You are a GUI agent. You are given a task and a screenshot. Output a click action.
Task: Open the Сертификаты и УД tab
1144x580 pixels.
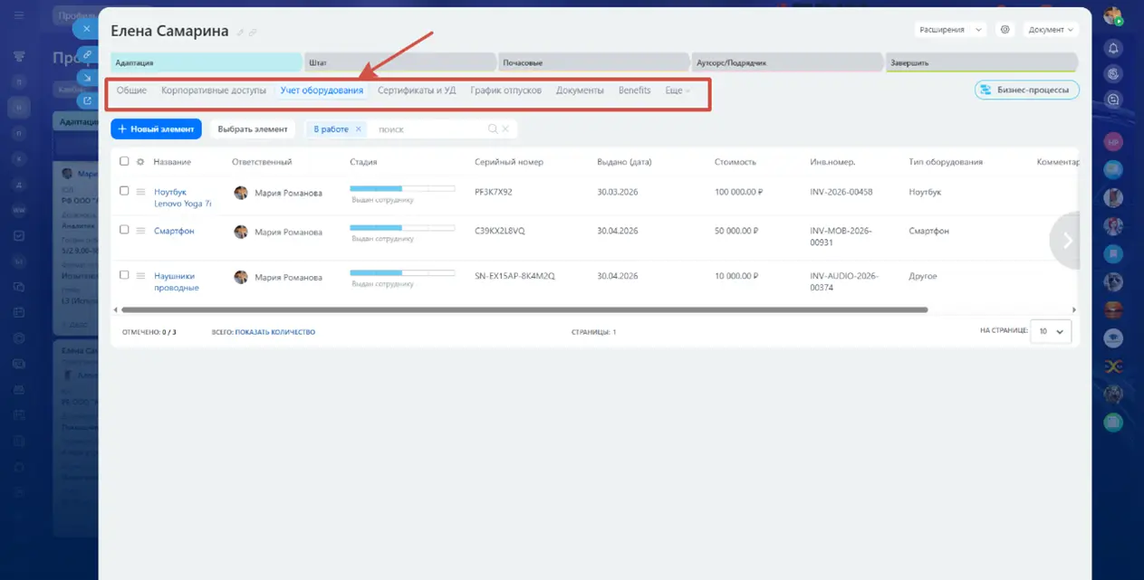417,90
